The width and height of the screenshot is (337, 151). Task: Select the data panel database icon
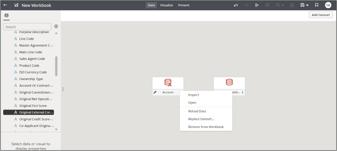click(x=7, y=16)
